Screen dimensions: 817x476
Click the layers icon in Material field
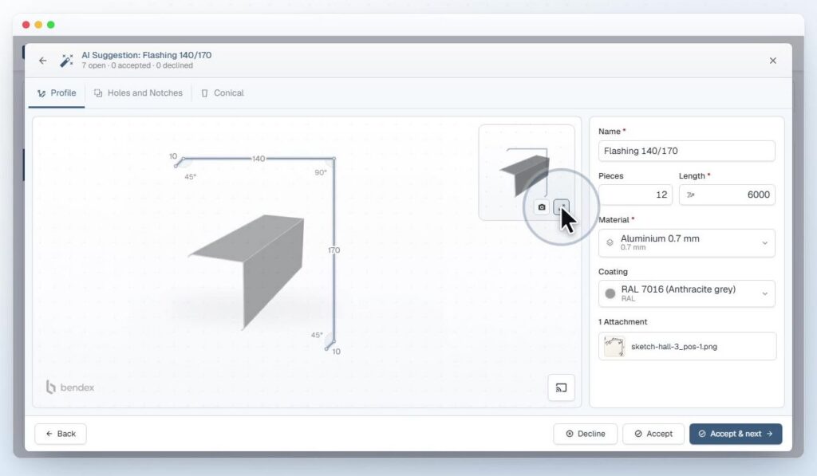[610, 242]
